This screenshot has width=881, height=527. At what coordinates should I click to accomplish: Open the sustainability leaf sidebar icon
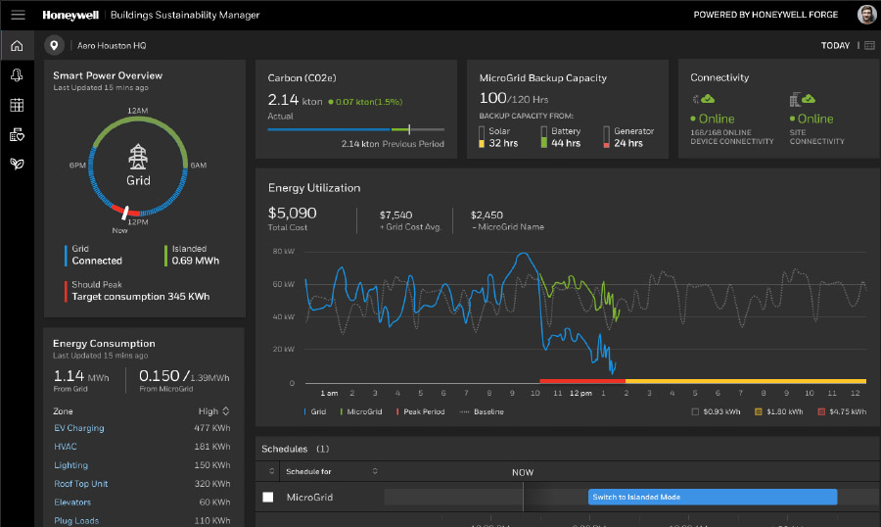point(17,164)
